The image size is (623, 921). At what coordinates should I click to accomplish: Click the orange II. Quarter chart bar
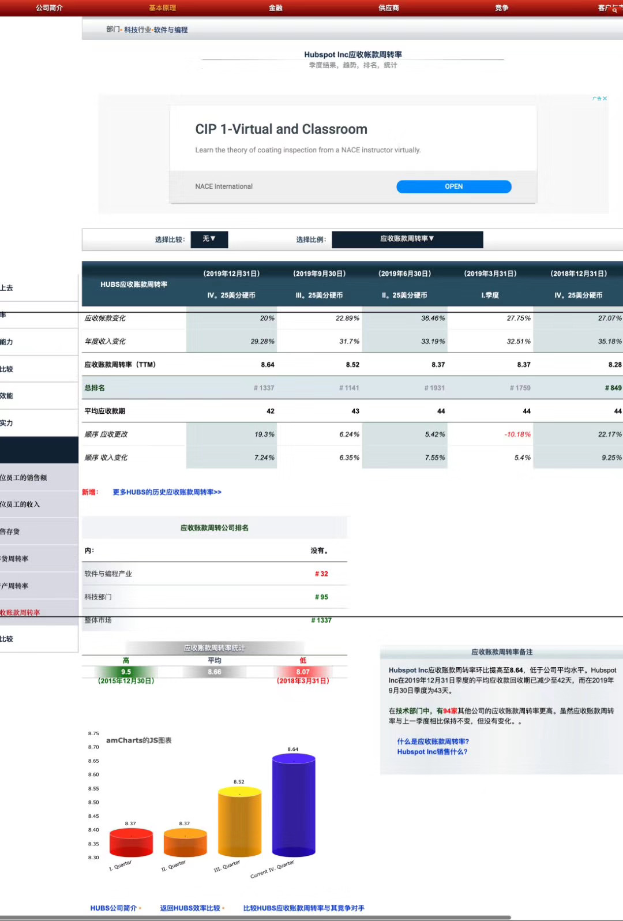(185, 843)
